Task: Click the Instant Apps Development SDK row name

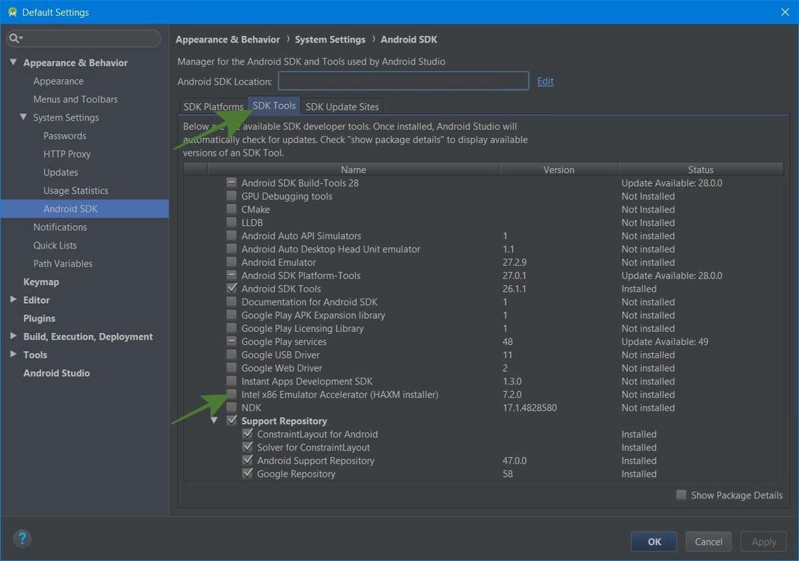Action: coord(307,381)
